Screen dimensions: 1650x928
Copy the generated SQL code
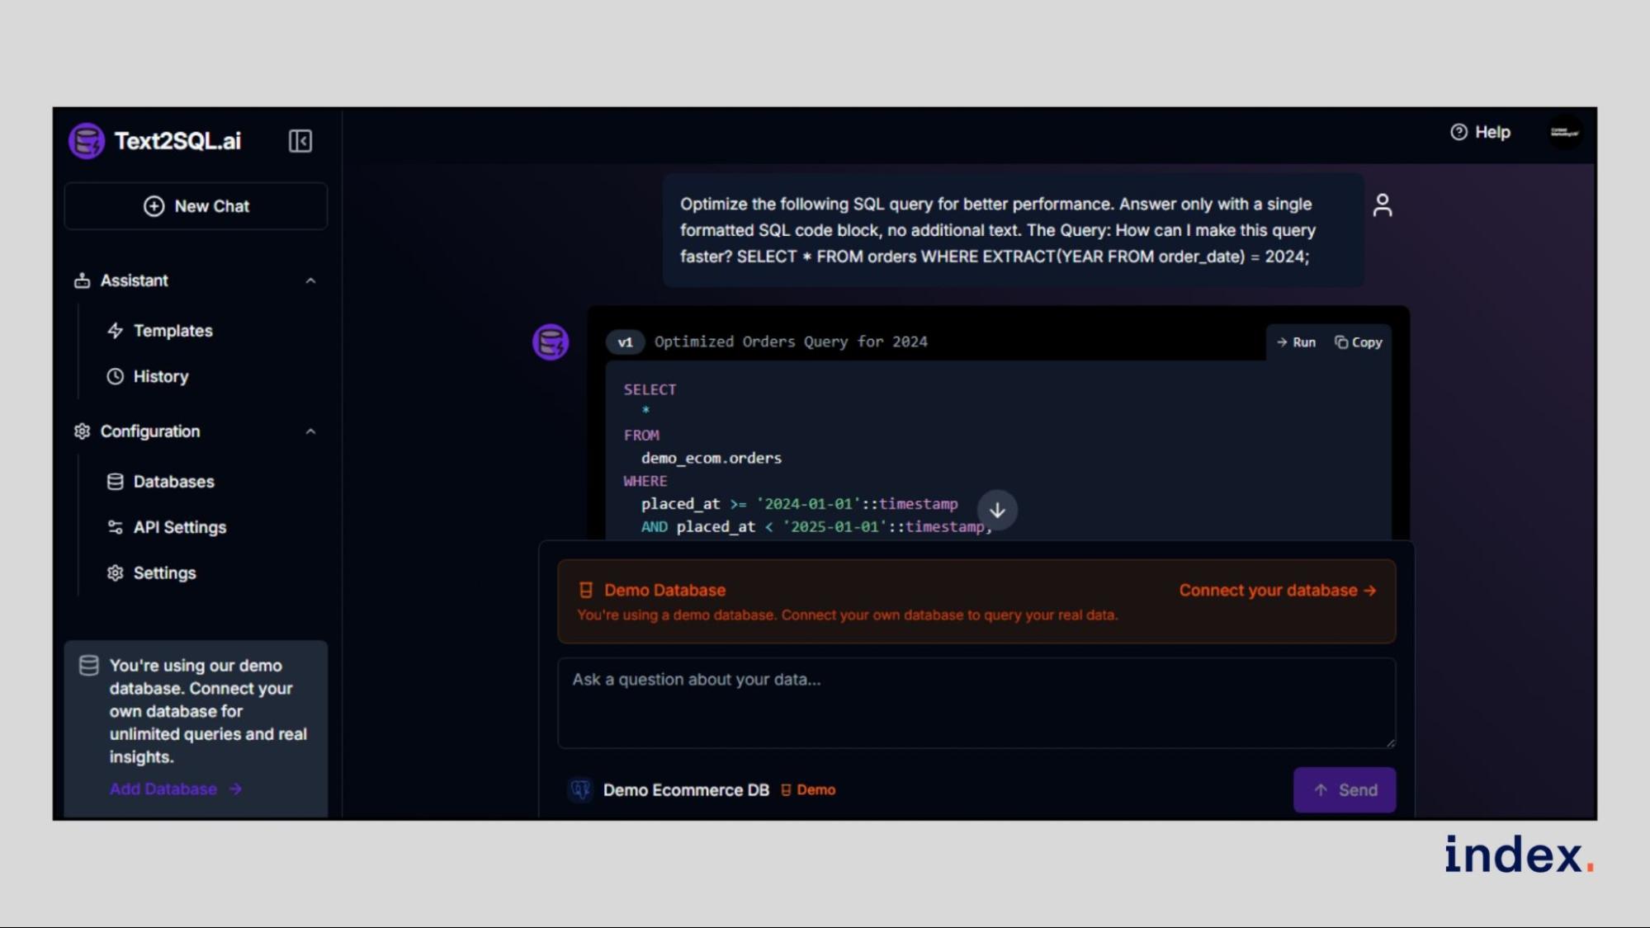(x=1359, y=342)
